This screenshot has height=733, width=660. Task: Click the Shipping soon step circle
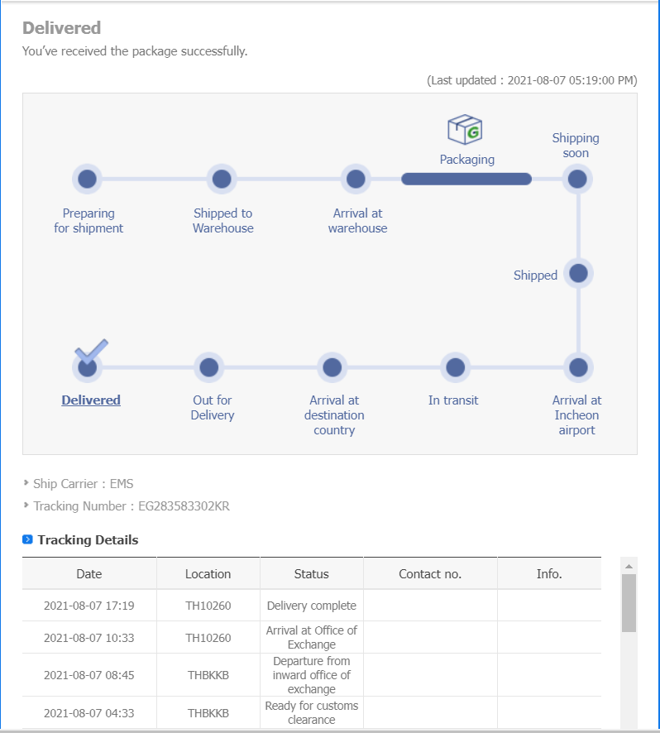click(577, 179)
